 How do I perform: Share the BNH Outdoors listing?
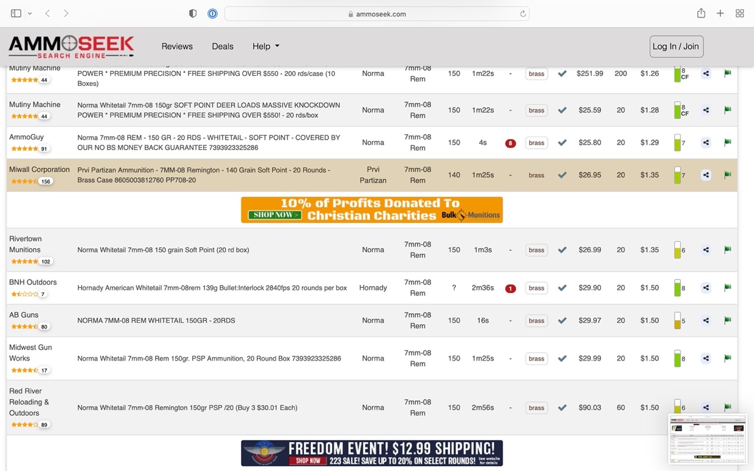point(706,288)
